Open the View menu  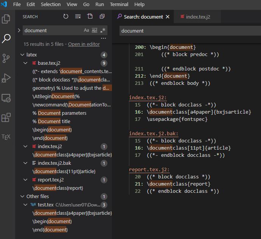click(x=72, y=4)
